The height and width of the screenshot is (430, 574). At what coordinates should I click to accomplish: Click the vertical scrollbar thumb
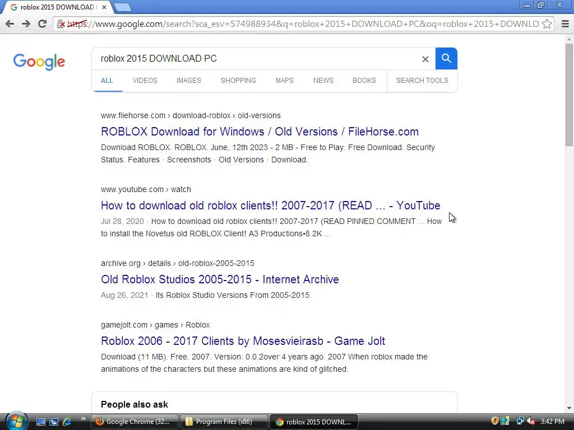pos(569,94)
